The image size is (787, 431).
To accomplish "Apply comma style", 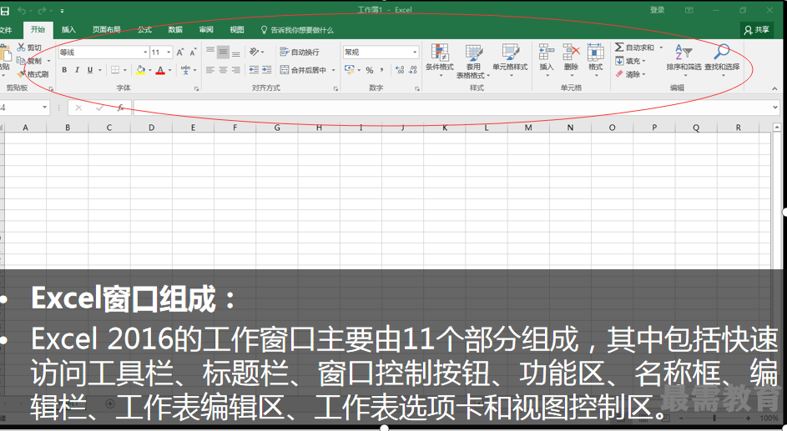I will (382, 70).
